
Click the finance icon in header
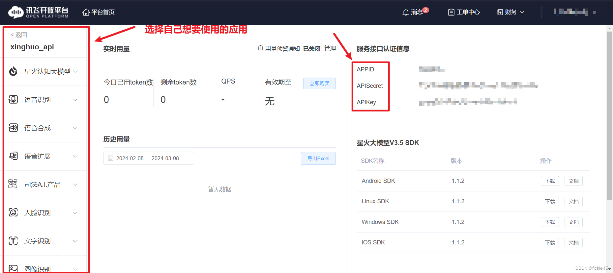(x=500, y=12)
